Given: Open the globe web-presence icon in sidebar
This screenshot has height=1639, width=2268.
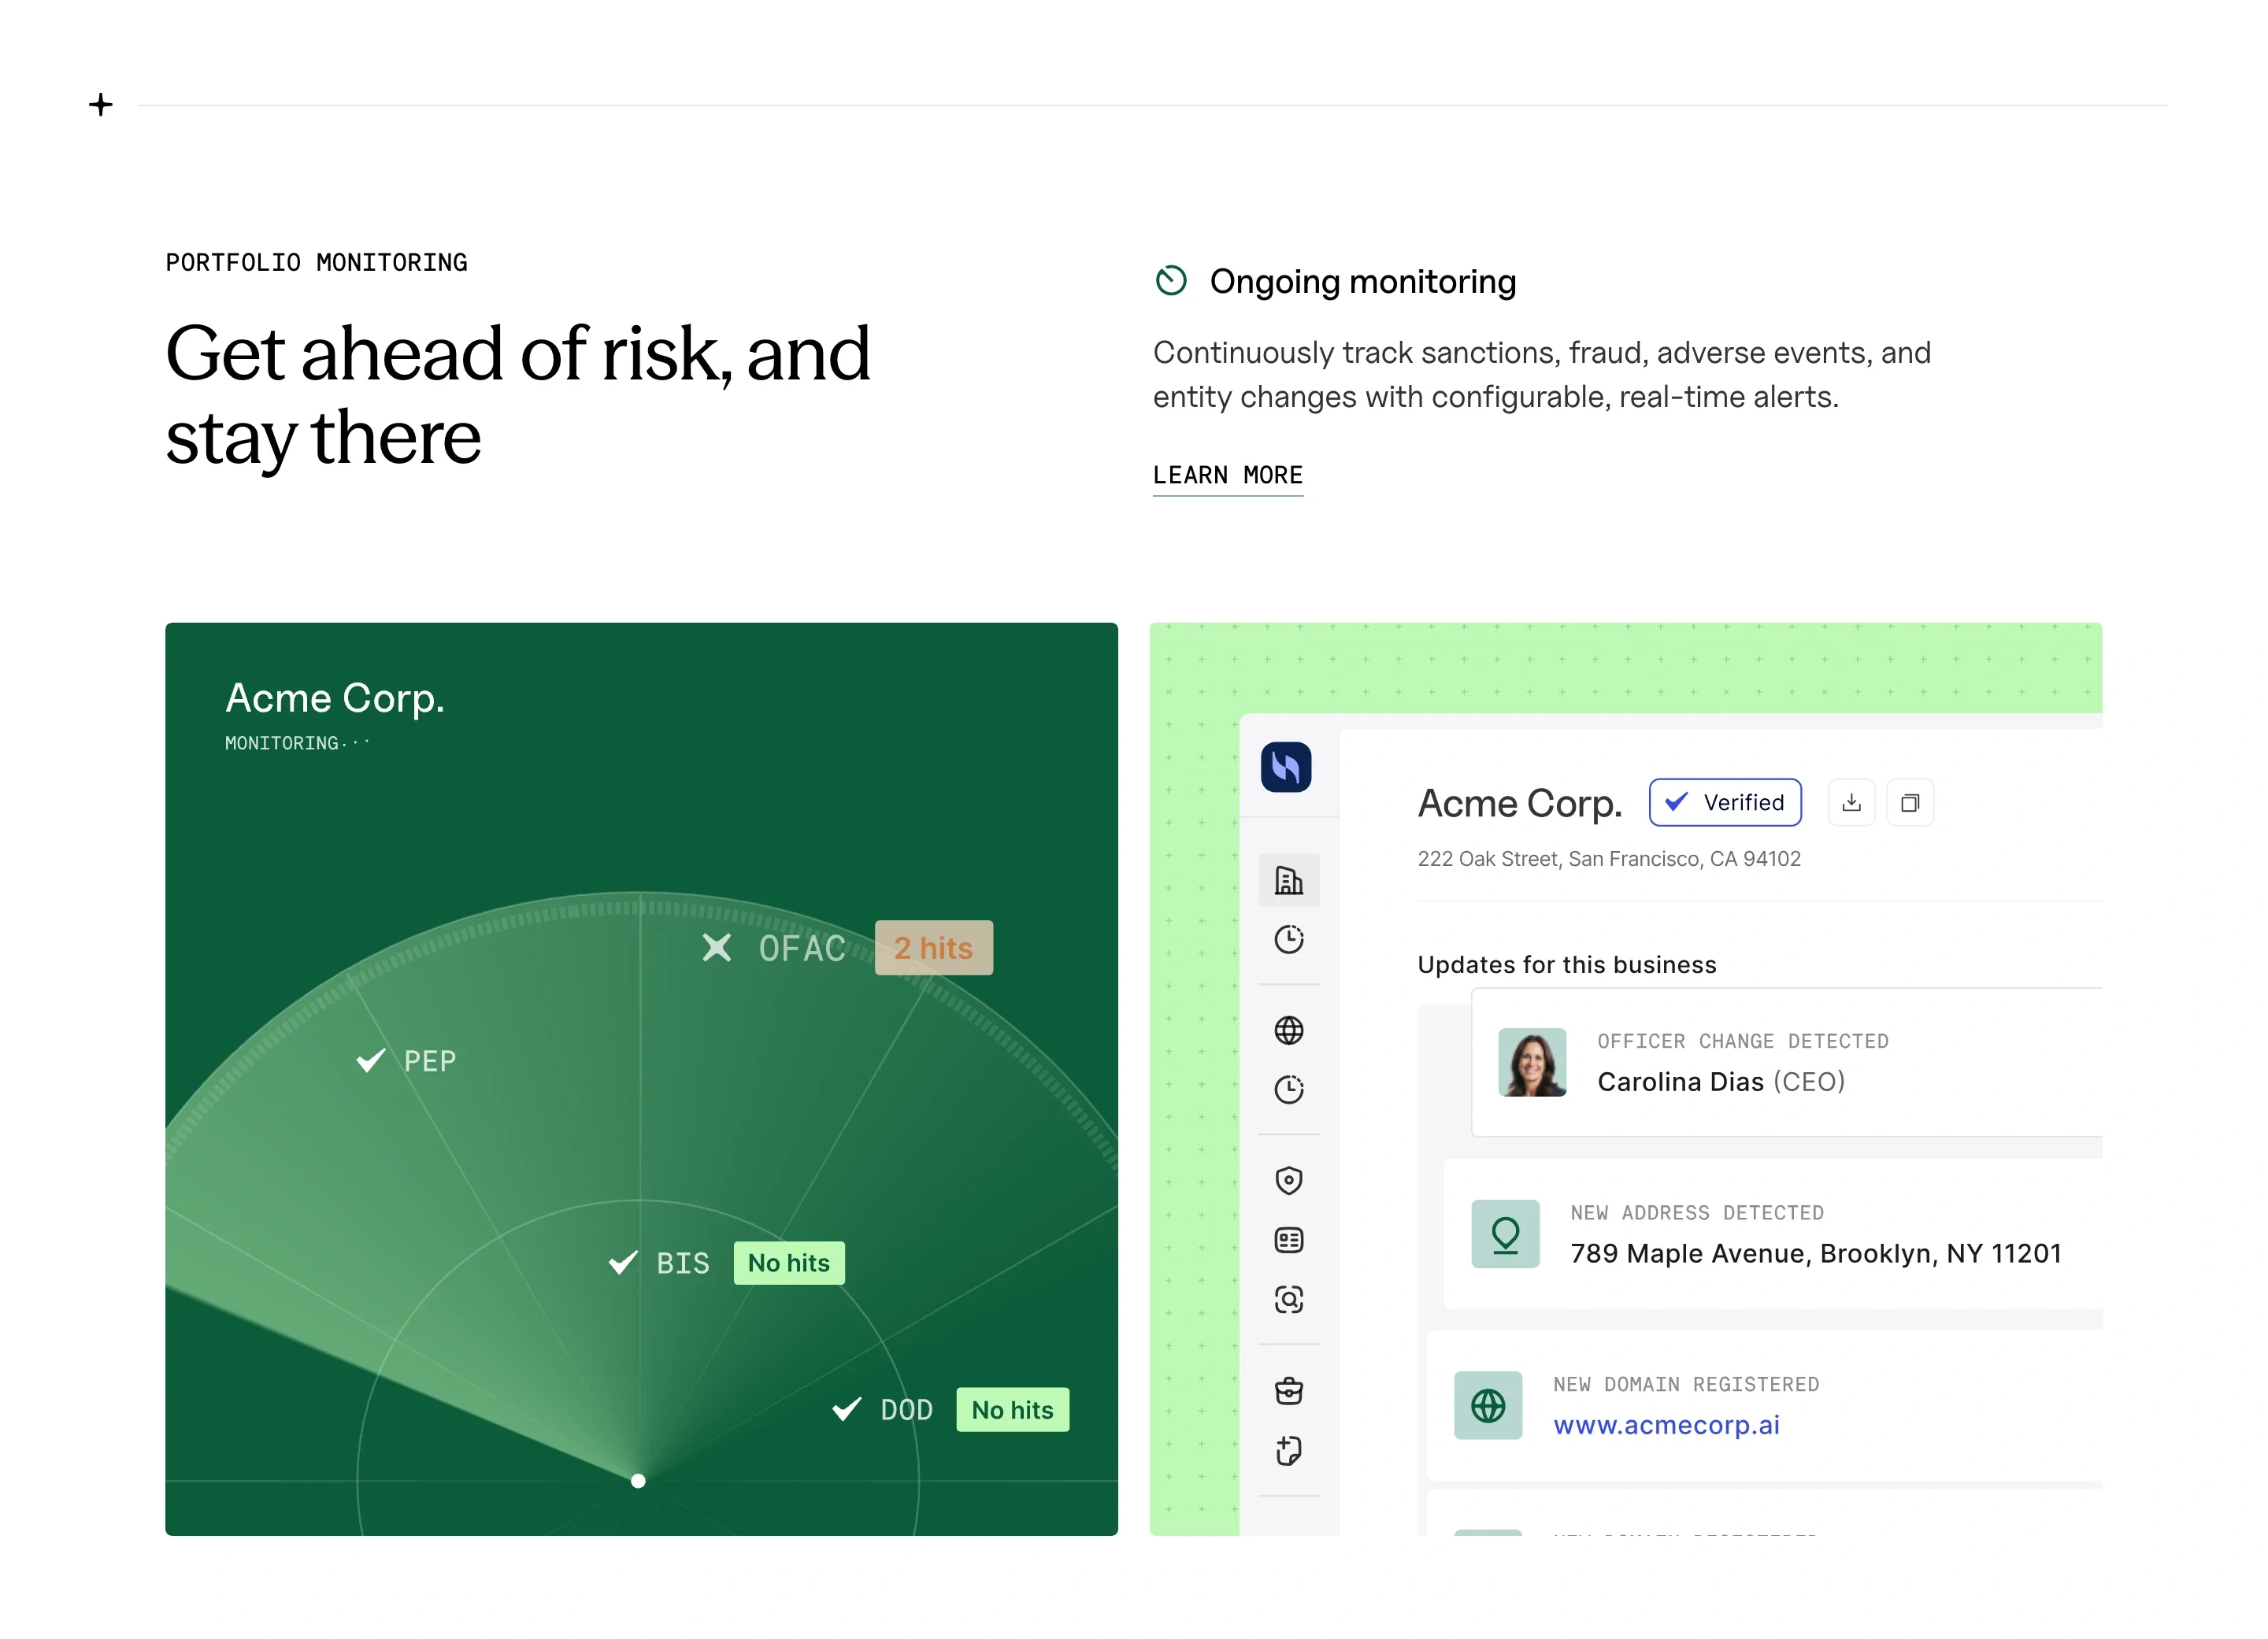Looking at the screenshot, I should pyautogui.click(x=1290, y=1030).
